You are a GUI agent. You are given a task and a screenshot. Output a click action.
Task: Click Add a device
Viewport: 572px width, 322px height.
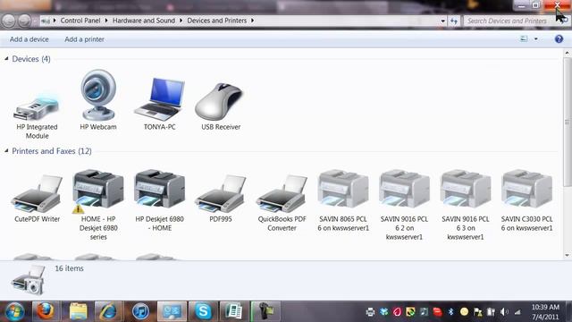[29, 39]
